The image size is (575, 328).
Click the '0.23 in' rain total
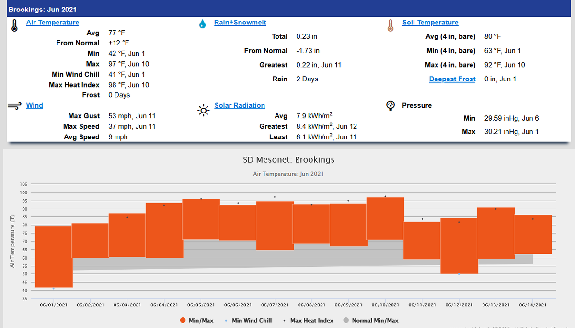pyautogui.click(x=307, y=36)
